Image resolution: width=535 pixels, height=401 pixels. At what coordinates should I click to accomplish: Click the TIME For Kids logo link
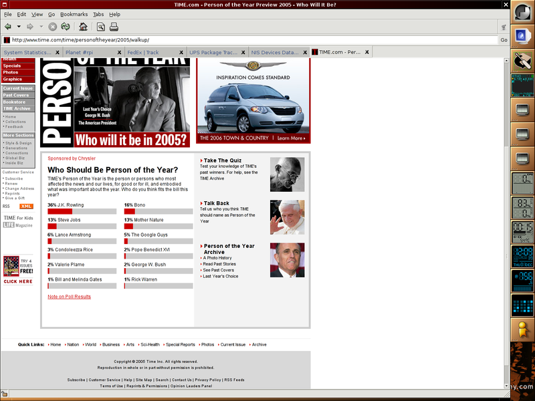click(x=18, y=218)
